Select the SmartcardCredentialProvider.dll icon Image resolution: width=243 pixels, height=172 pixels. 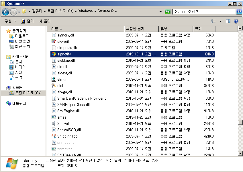pos(54,98)
